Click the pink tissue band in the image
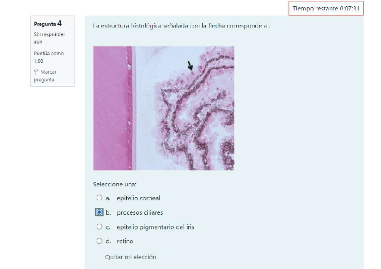Screen dimensions: 381x269 point(112,108)
